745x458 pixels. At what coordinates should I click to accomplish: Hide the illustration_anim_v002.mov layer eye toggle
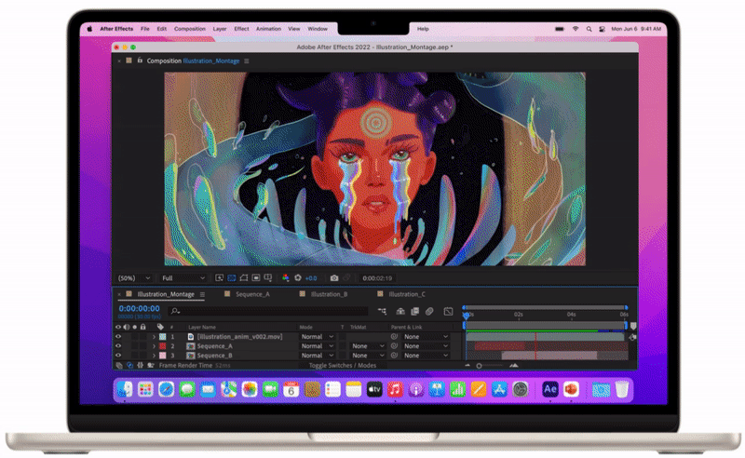[x=118, y=336]
